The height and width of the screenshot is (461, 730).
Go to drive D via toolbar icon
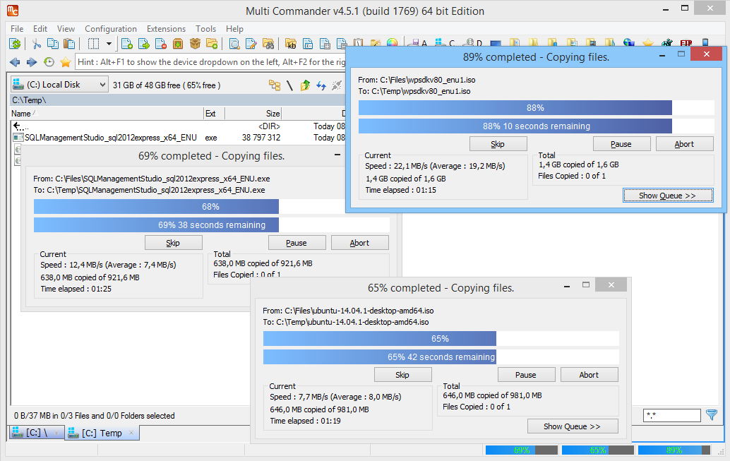pyautogui.click(x=472, y=43)
